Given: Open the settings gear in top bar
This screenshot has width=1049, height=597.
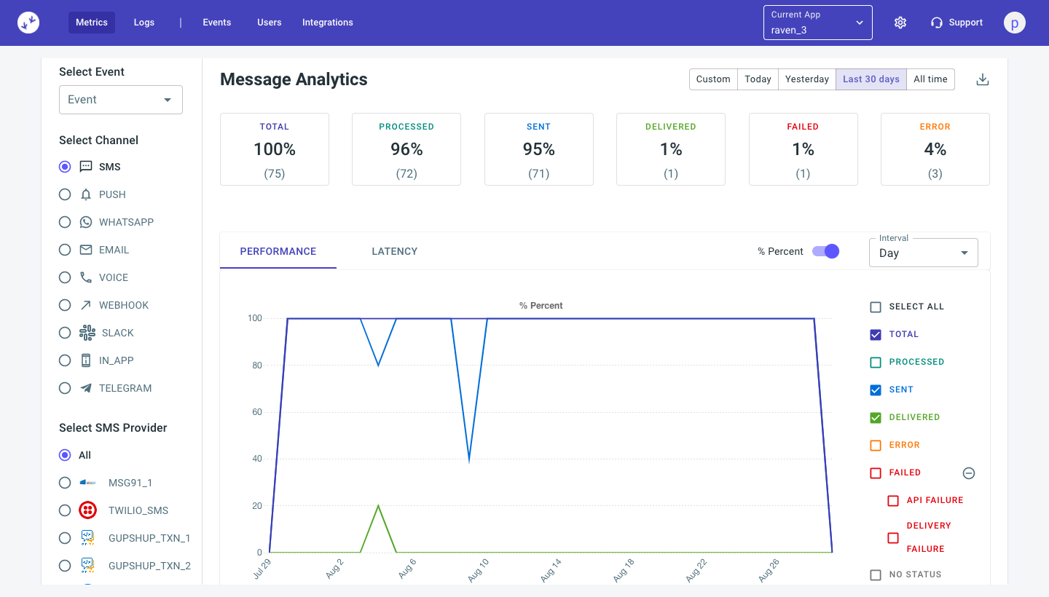Looking at the screenshot, I should tap(900, 23).
